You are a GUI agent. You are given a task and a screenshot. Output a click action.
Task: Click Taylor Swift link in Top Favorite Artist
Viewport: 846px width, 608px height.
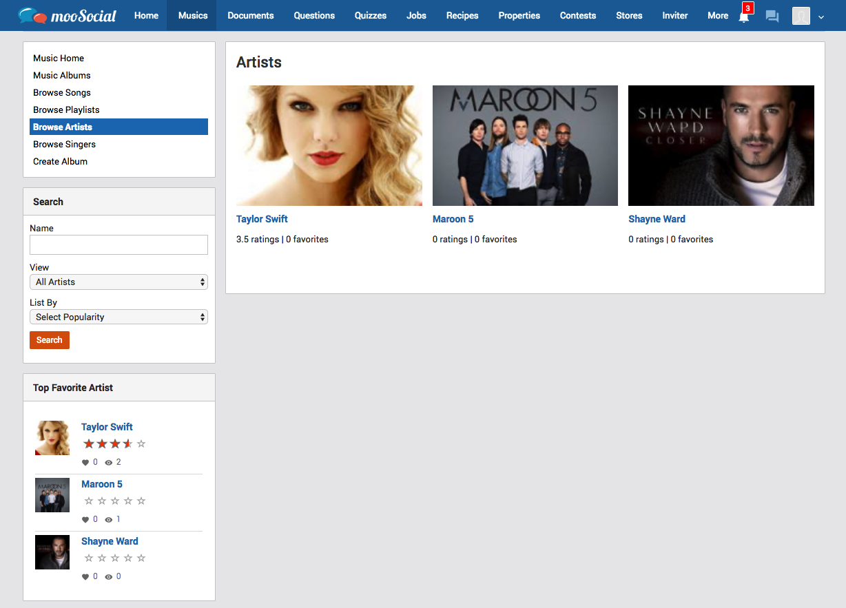[x=107, y=427]
